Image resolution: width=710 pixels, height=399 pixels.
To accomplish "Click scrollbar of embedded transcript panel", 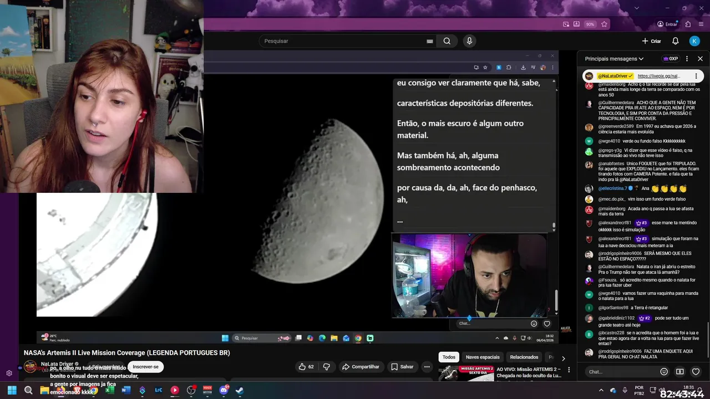I will 553,227.
